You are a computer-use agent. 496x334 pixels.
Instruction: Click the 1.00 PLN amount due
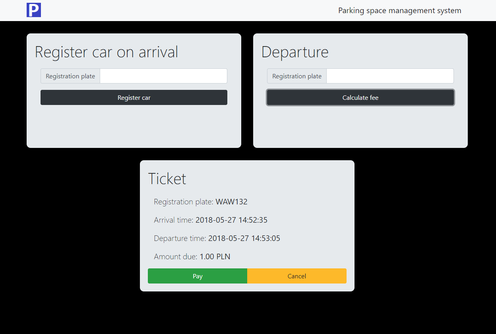(215, 256)
